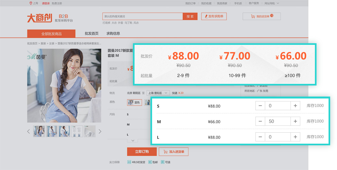The width and height of the screenshot is (337, 170).
Task: Click breadcrumb 女装
Action: coord(52,44)
